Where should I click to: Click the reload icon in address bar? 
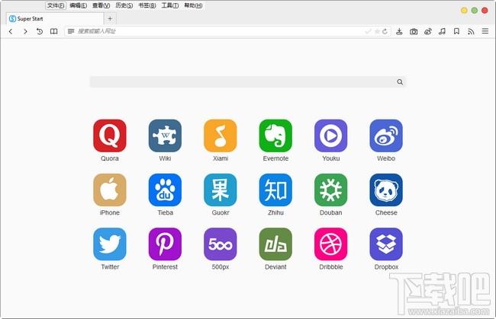click(x=385, y=31)
